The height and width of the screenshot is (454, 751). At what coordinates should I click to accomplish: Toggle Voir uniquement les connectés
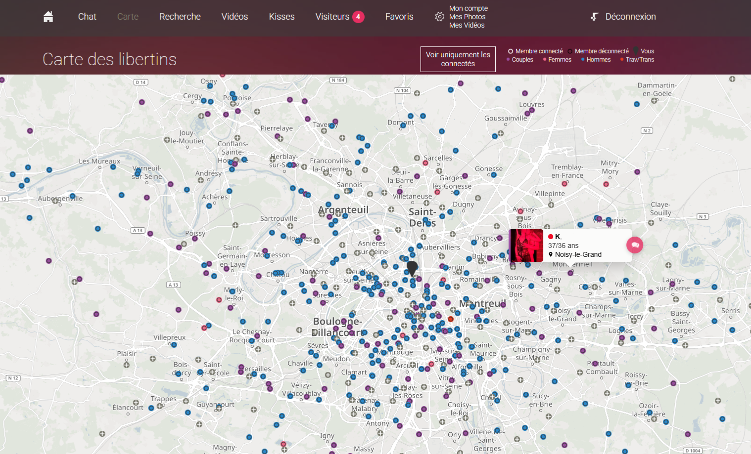[458, 59]
